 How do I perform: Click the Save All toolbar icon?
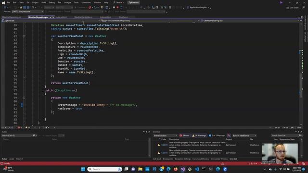(x=28, y=8)
